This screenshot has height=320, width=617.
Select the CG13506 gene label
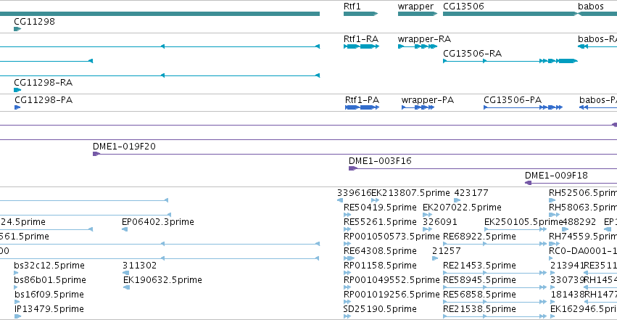pyautogui.click(x=463, y=7)
